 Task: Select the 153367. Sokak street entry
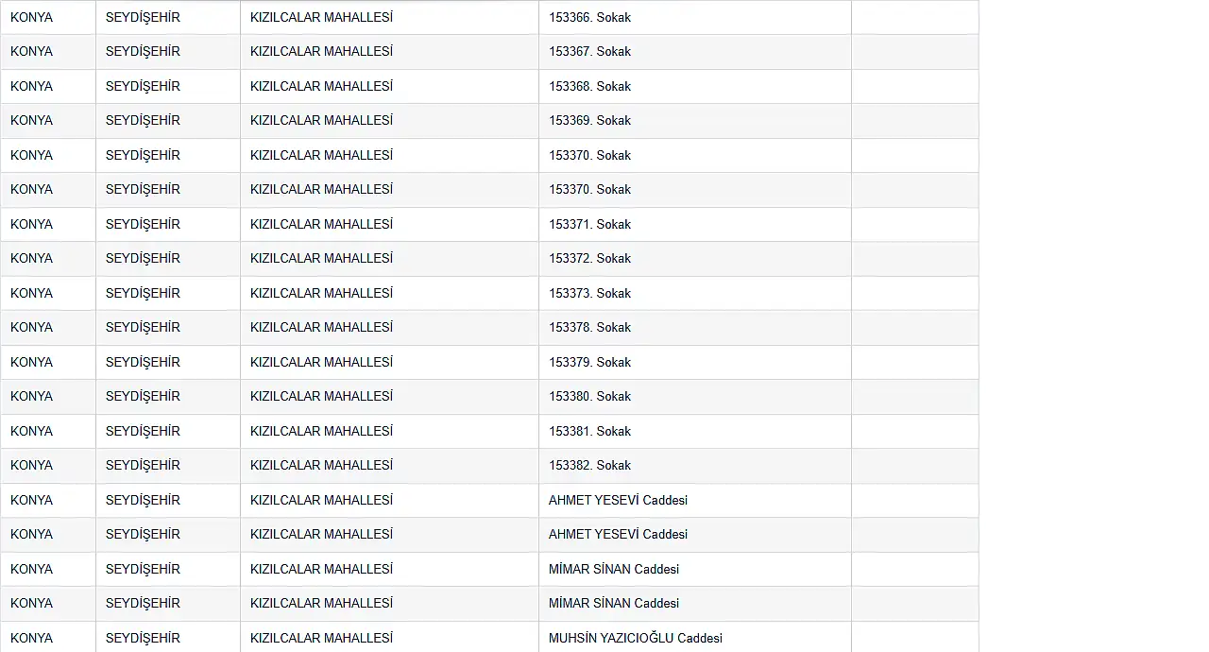tap(589, 51)
